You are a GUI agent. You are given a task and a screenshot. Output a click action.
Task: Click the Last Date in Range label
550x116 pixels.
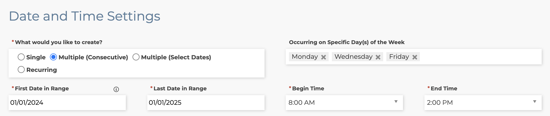coord(180,88)
